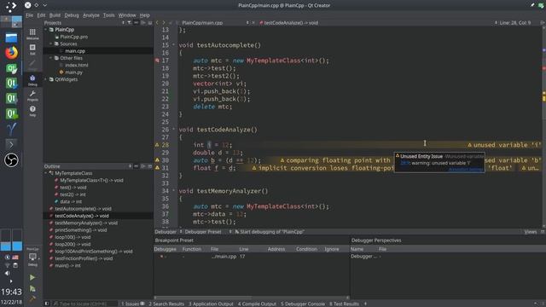Collapse the PlainCpp project node
Viewport: 546px width, 307px height.
click(46, 30)
